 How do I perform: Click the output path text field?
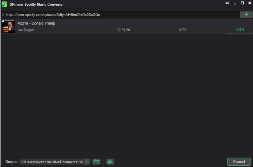(x=51, y=162)
